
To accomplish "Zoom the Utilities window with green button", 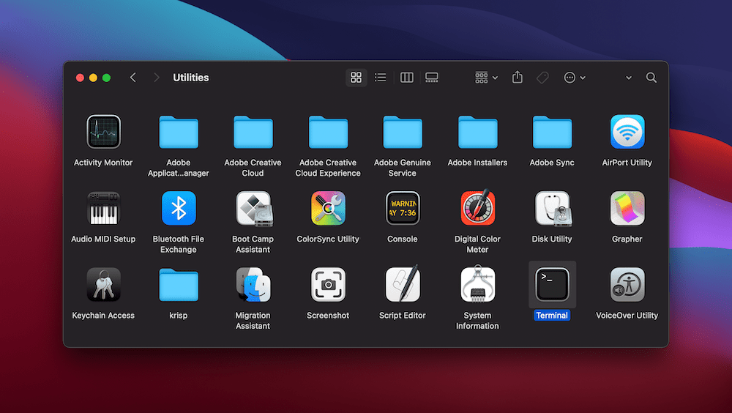I will coord(106,78).
